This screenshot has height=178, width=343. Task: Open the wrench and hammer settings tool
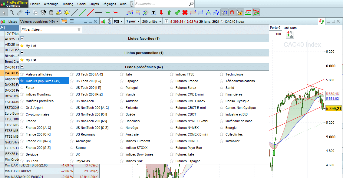click(x=43, y=12)
